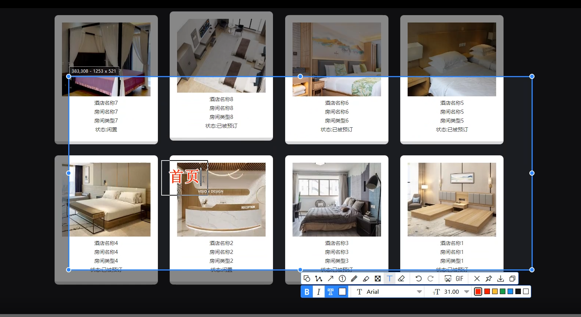The height and width of the screenshot is (317, 581).
Task: Select the polyline tool
Action: coord(319,279)
